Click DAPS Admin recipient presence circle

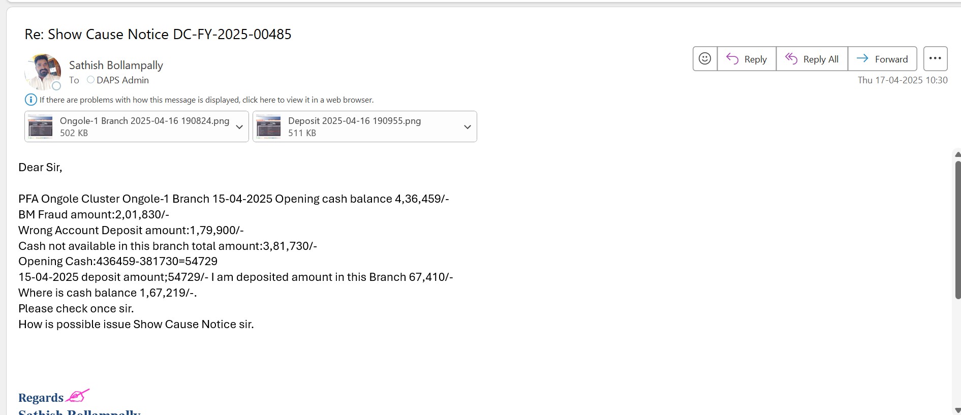(x=90, y=80)
